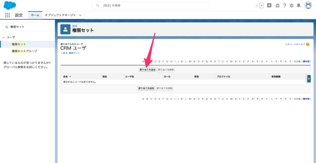Filter by letter W below the table

(x=231, y=99)
